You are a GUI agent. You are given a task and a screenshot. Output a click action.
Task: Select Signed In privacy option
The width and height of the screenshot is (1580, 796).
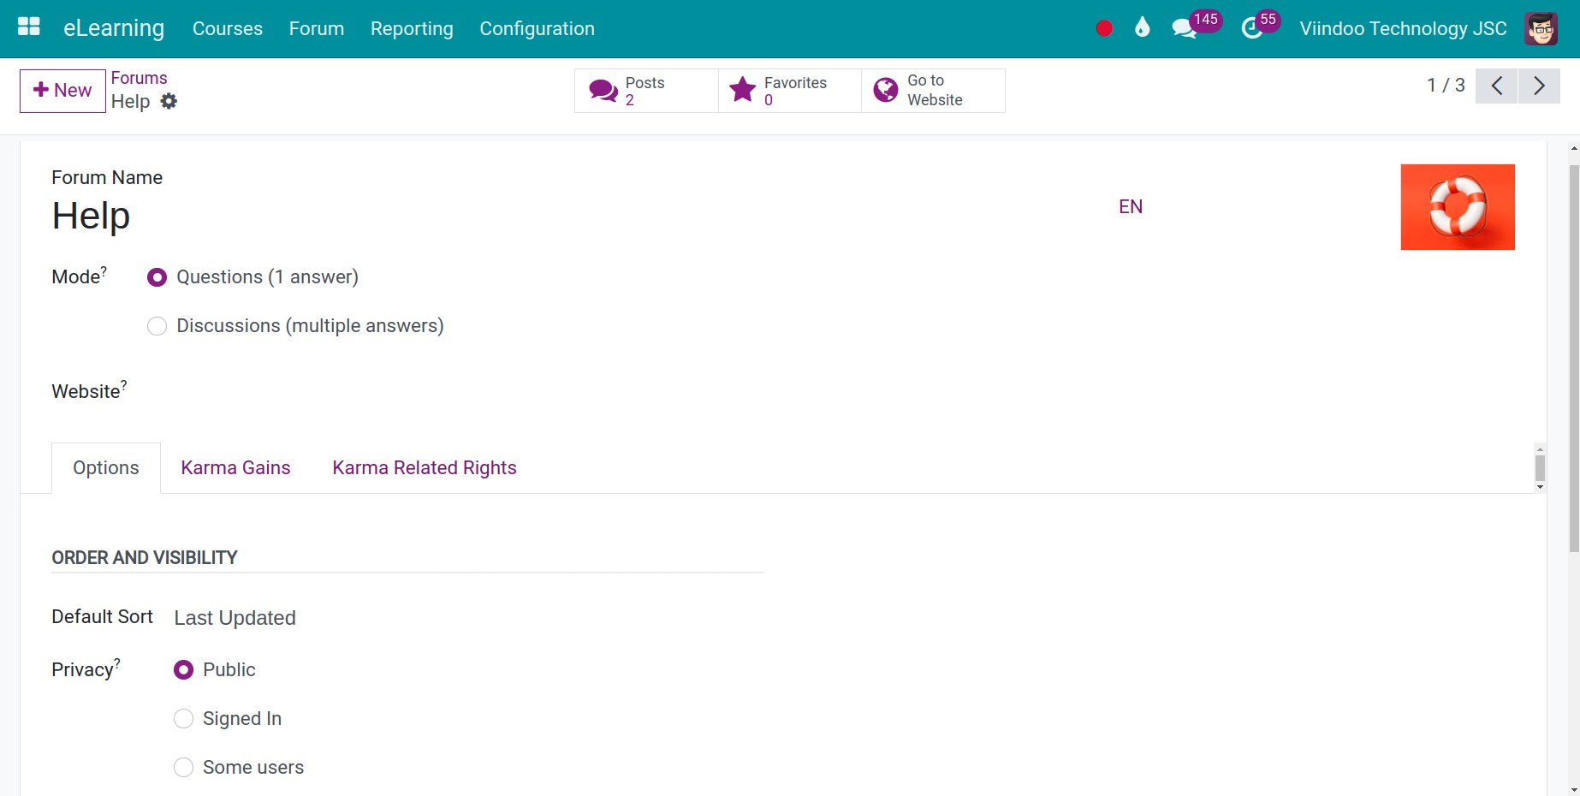pyautogui.click(x=183, y=719)
